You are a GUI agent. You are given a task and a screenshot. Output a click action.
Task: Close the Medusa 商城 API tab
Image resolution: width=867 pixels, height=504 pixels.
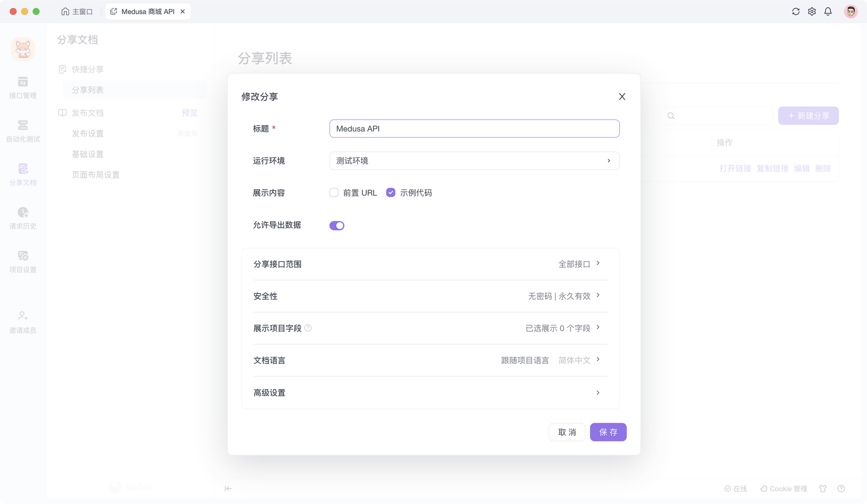[x=183, y=12]
